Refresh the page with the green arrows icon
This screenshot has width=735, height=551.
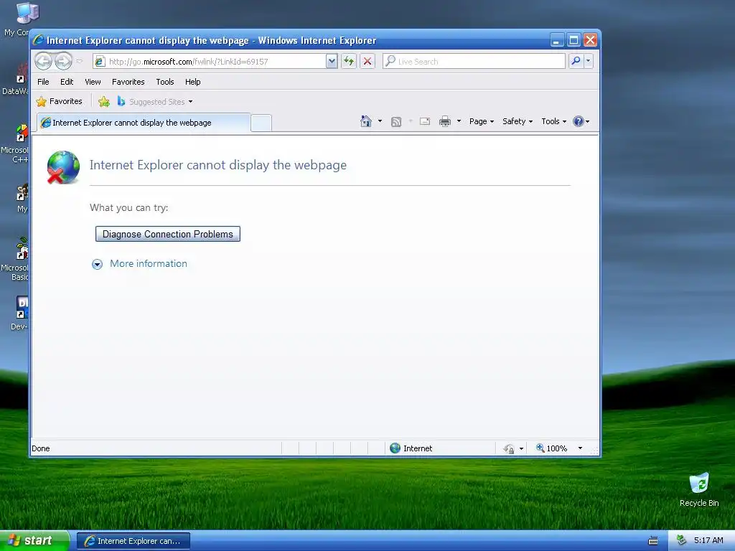(x=349, y=61)
